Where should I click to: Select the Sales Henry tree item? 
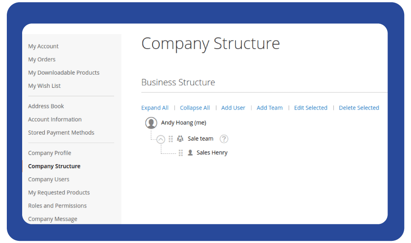tap(212, 153)
